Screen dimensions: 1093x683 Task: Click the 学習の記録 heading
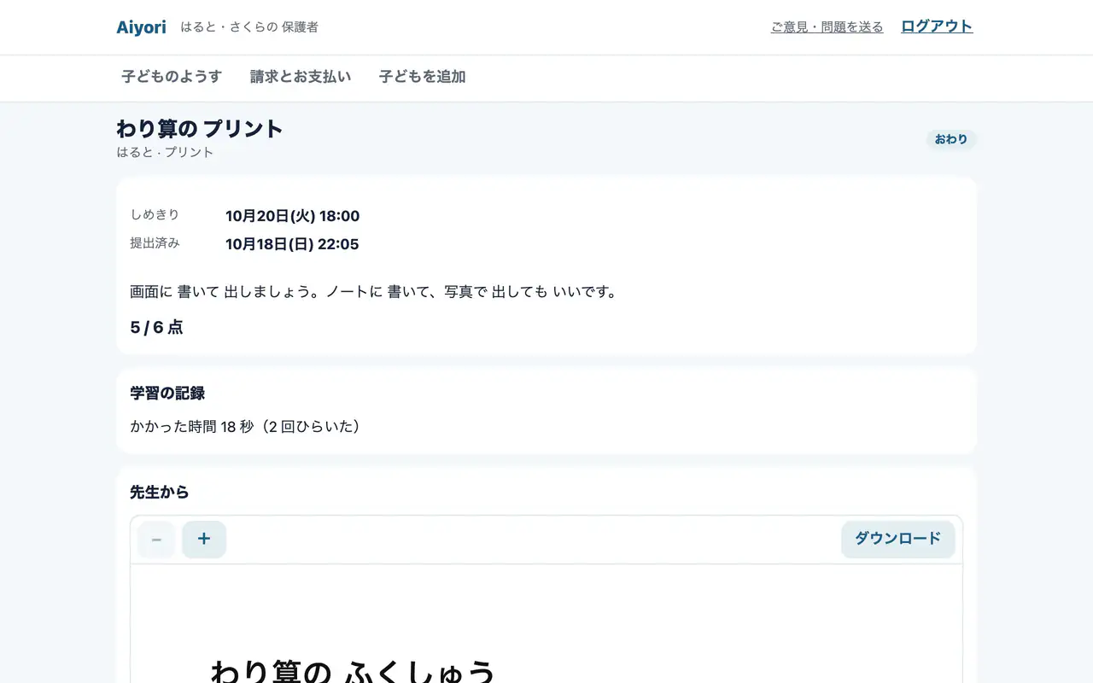pos(167,394)
